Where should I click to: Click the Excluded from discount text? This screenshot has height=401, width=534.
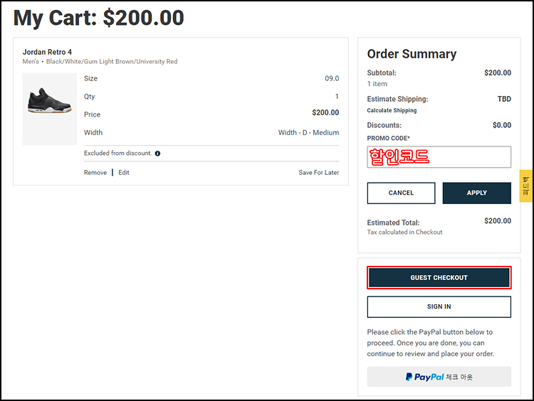point(117,153)
